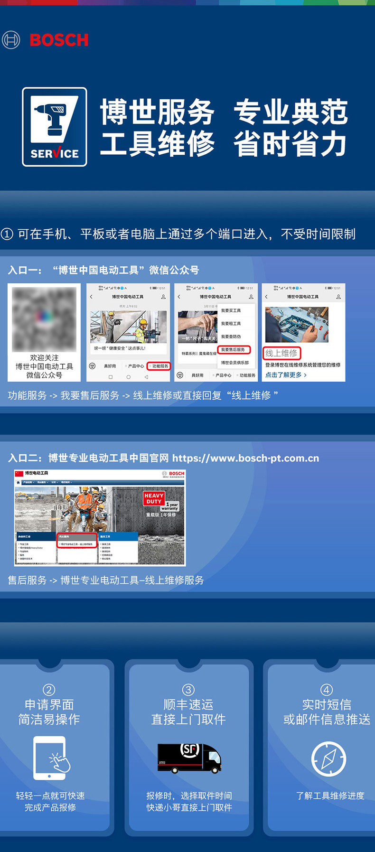
Task: Tap keyboard icon beside 具好用 in workers phone screen
Action: coord(93,366)
